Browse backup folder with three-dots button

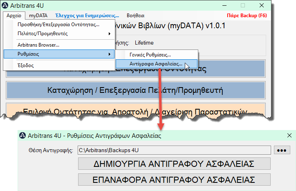point(282,150)
